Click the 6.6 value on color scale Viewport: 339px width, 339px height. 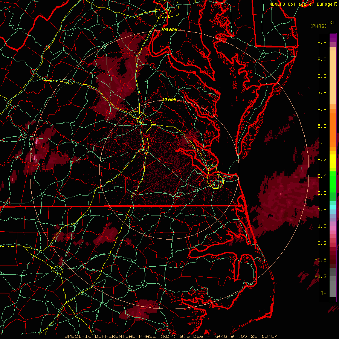pos(322,109)
